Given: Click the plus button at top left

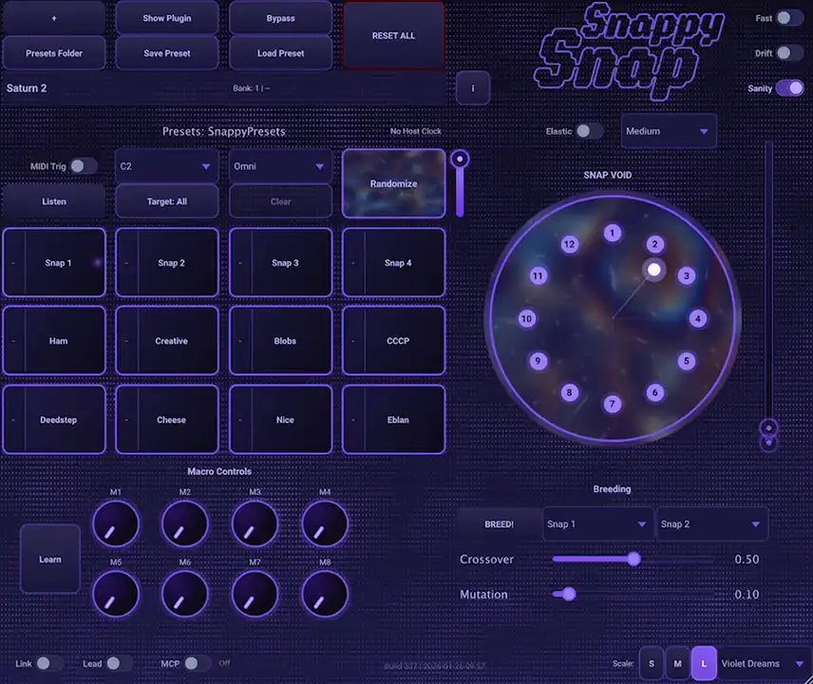Looking at the screenshot, I should pyautogui.click(x=53, y=18).
